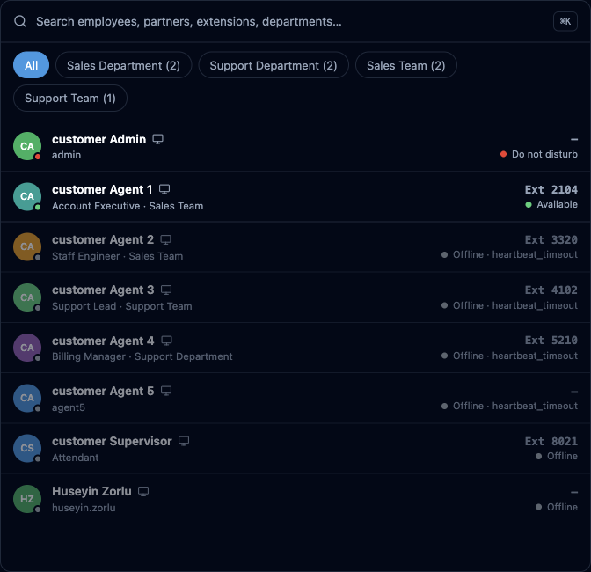Click monitor icon beside Huseyin Zorlu
The height and width of the screenshot is (572, 591).
(x=143, y=491)
